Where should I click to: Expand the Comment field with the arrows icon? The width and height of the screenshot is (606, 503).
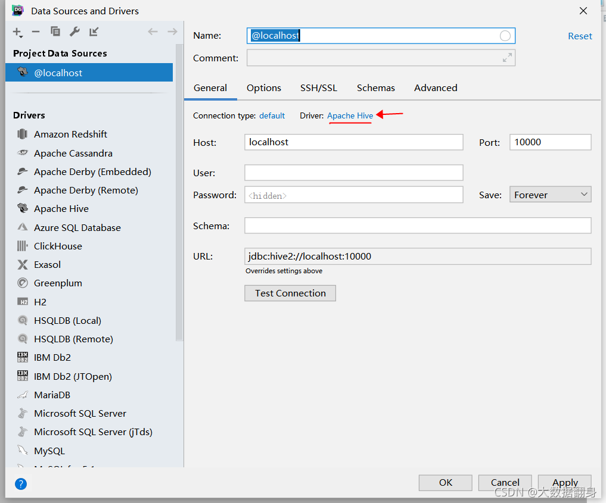coord(507,58)
